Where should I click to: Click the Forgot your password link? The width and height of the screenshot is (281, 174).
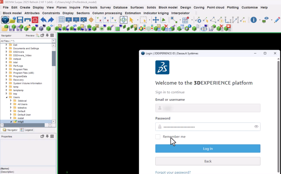point(173,172)
